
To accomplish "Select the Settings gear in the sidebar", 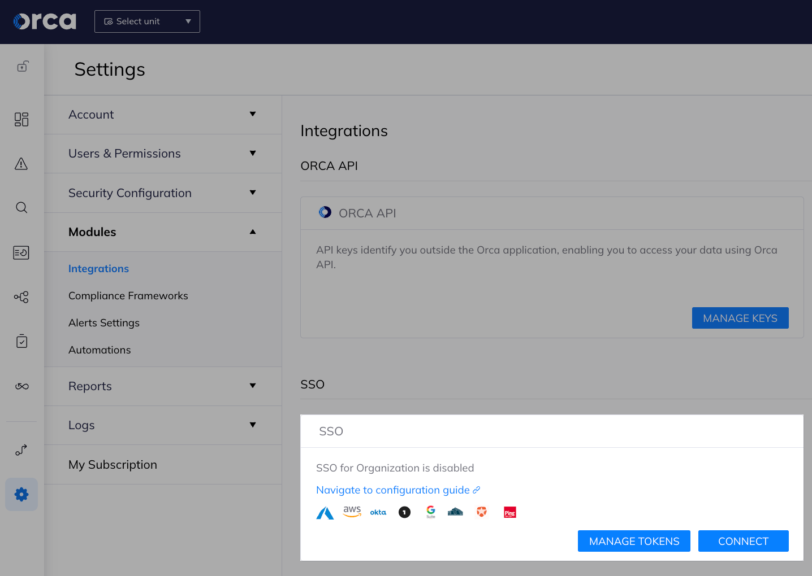I will pyautogui.click(x=21, y=494).
